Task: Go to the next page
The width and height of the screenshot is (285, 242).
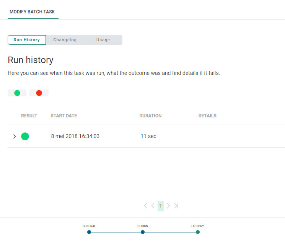Action: coord(168,206)
